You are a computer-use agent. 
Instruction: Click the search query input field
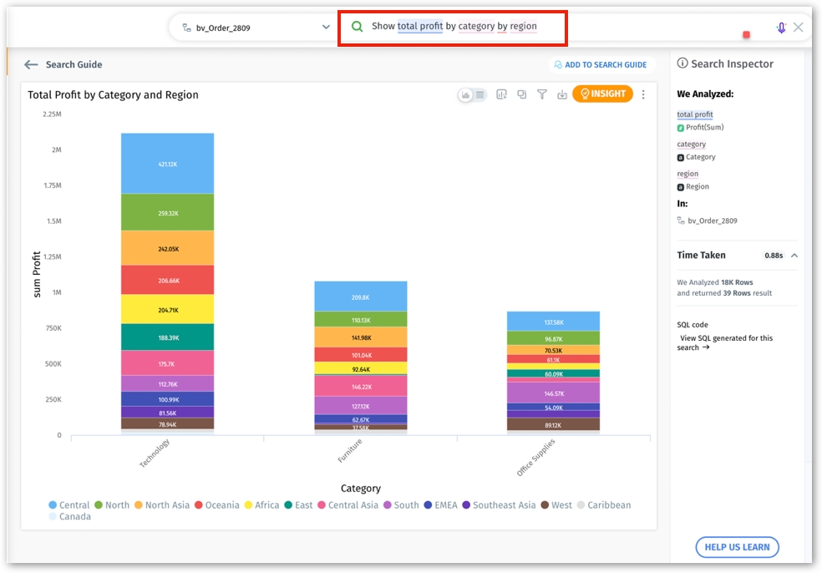pyautogui.click(x=501, y=27)
